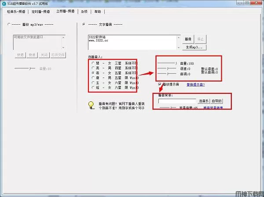
Task: Click the 播音 button
Action: click(x=188, y=39)
